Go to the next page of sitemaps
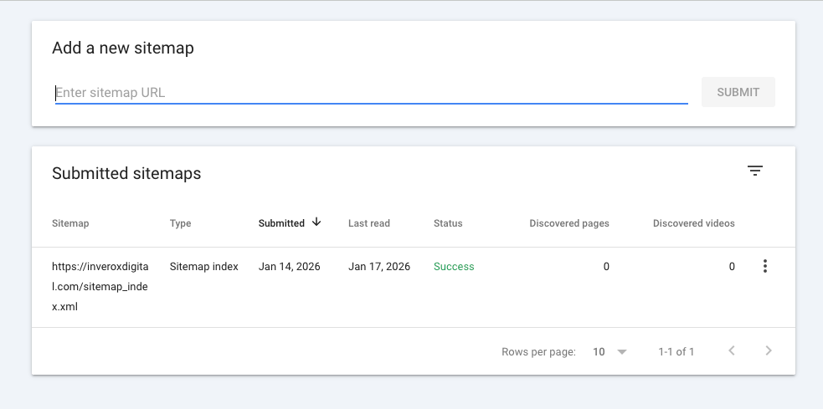 point(769,350)
